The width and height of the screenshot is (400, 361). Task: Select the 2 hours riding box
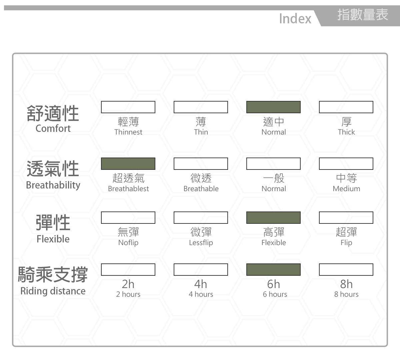click(x=128, y=269)
